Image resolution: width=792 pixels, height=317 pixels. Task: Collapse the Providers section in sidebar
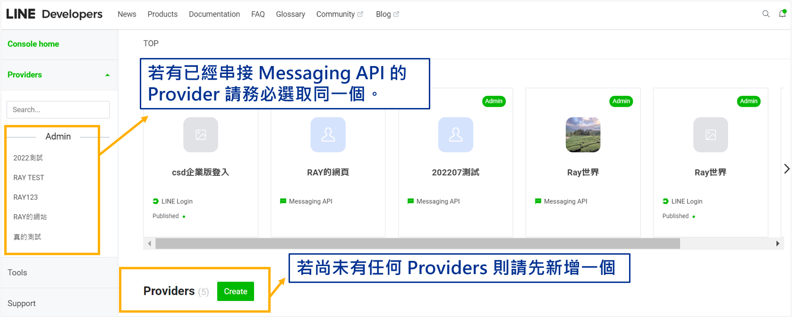point(107,75)
